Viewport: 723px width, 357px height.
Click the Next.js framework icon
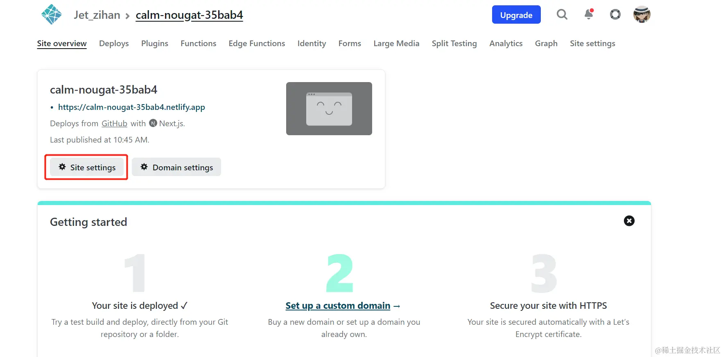coord(153,123)
